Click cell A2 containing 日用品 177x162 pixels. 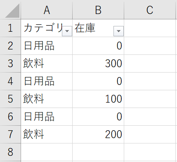47,46
